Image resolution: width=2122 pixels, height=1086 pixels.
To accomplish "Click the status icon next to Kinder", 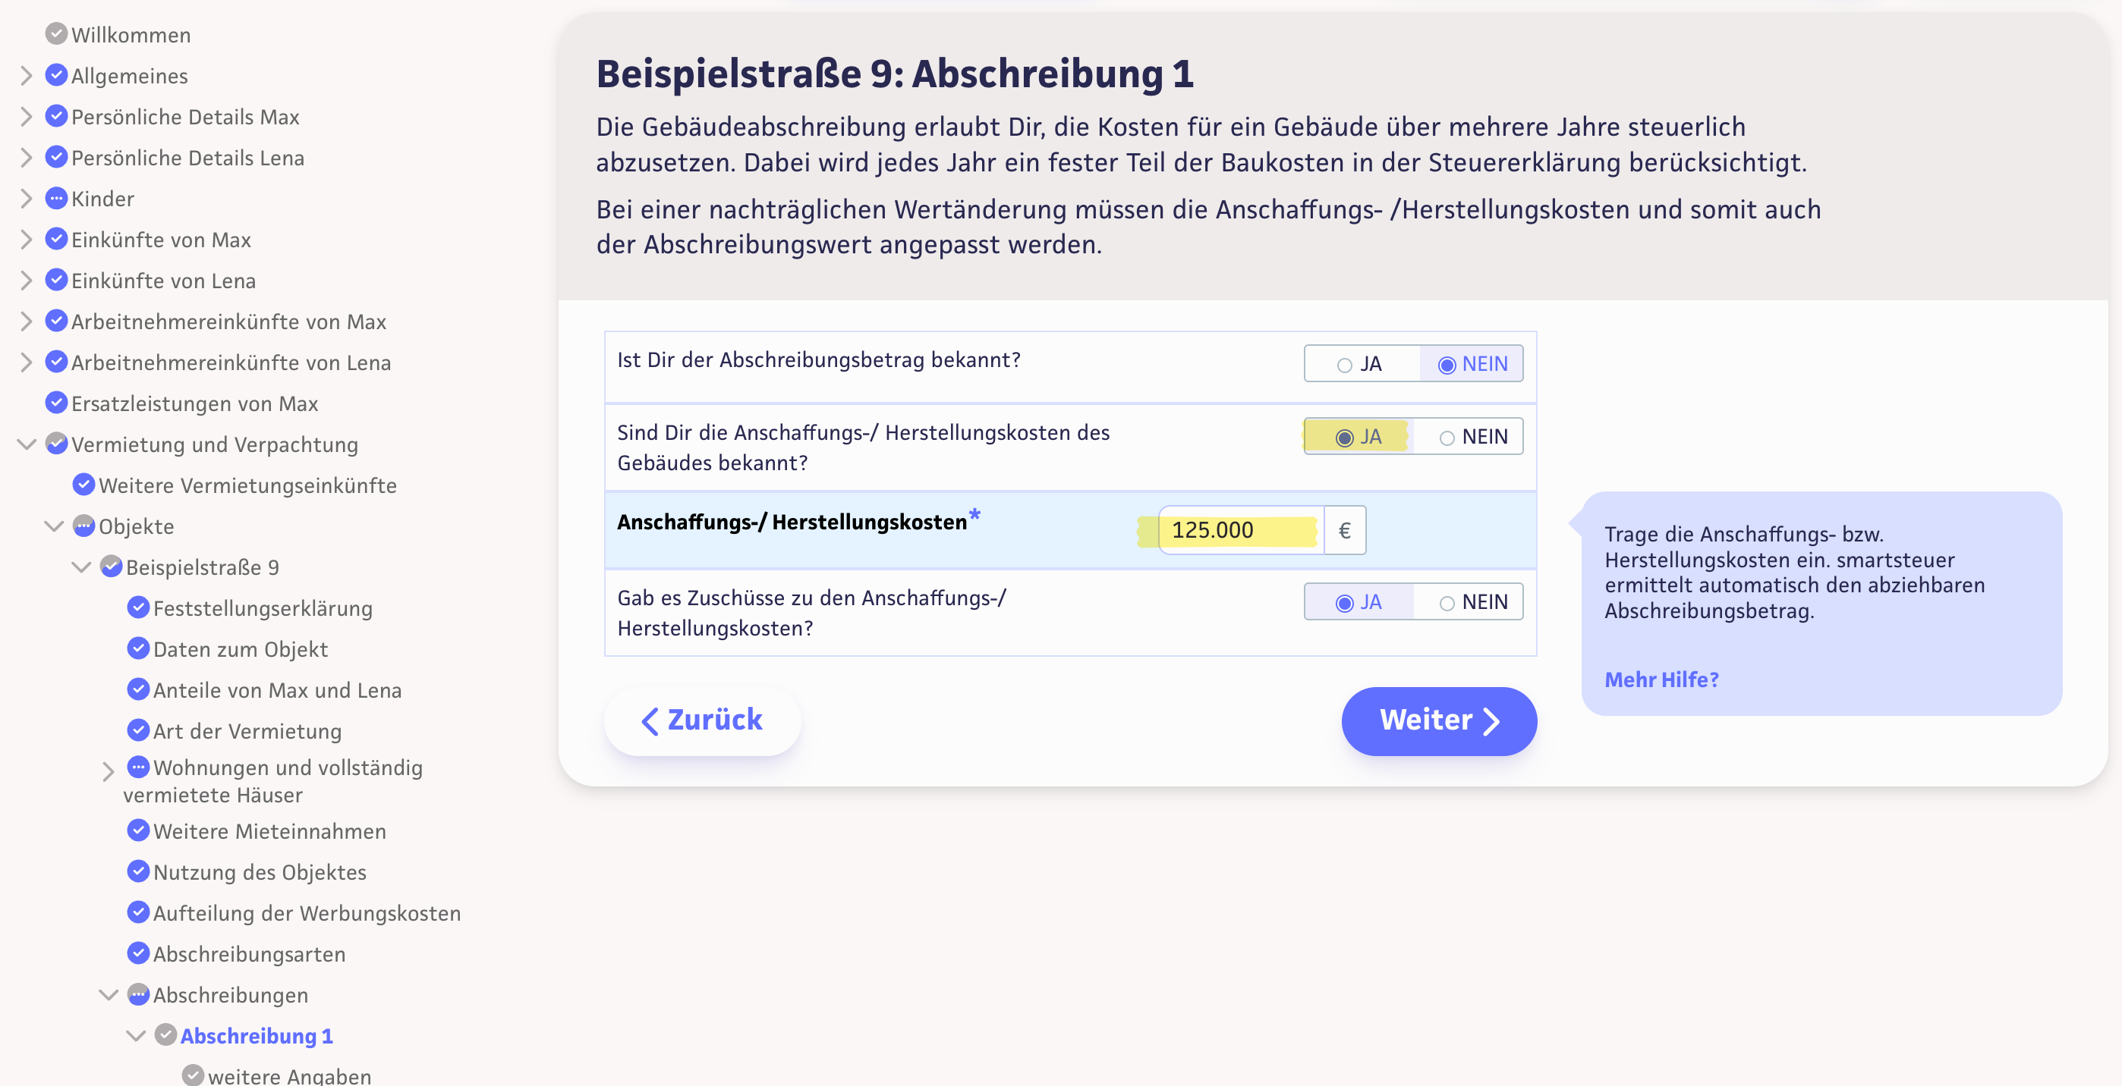I will tap(56, 199).
